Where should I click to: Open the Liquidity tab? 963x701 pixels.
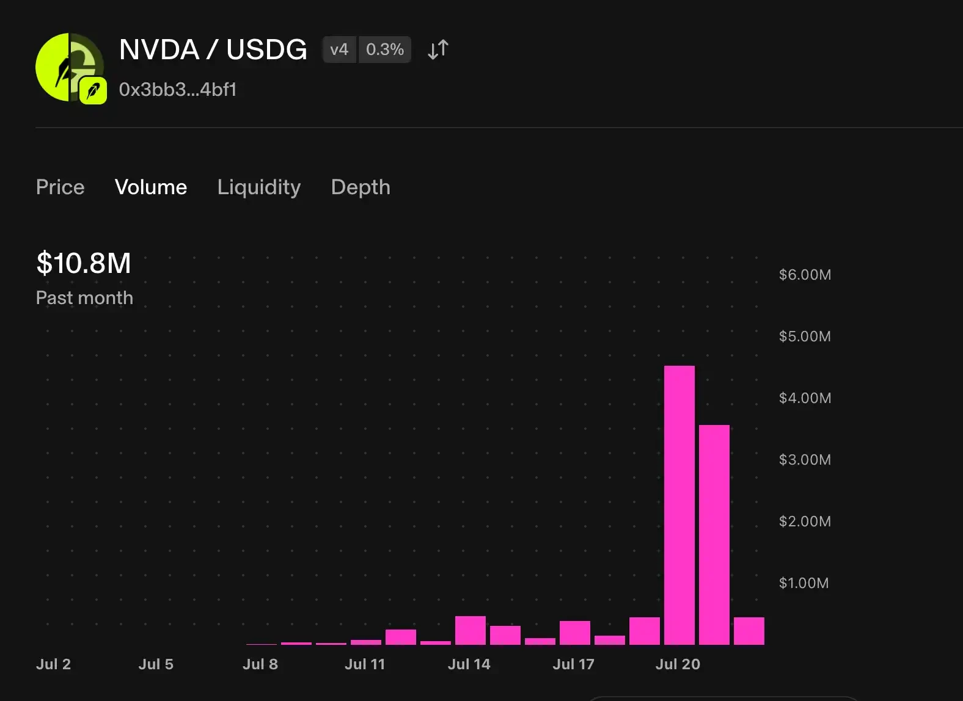[x=259, y=187]
